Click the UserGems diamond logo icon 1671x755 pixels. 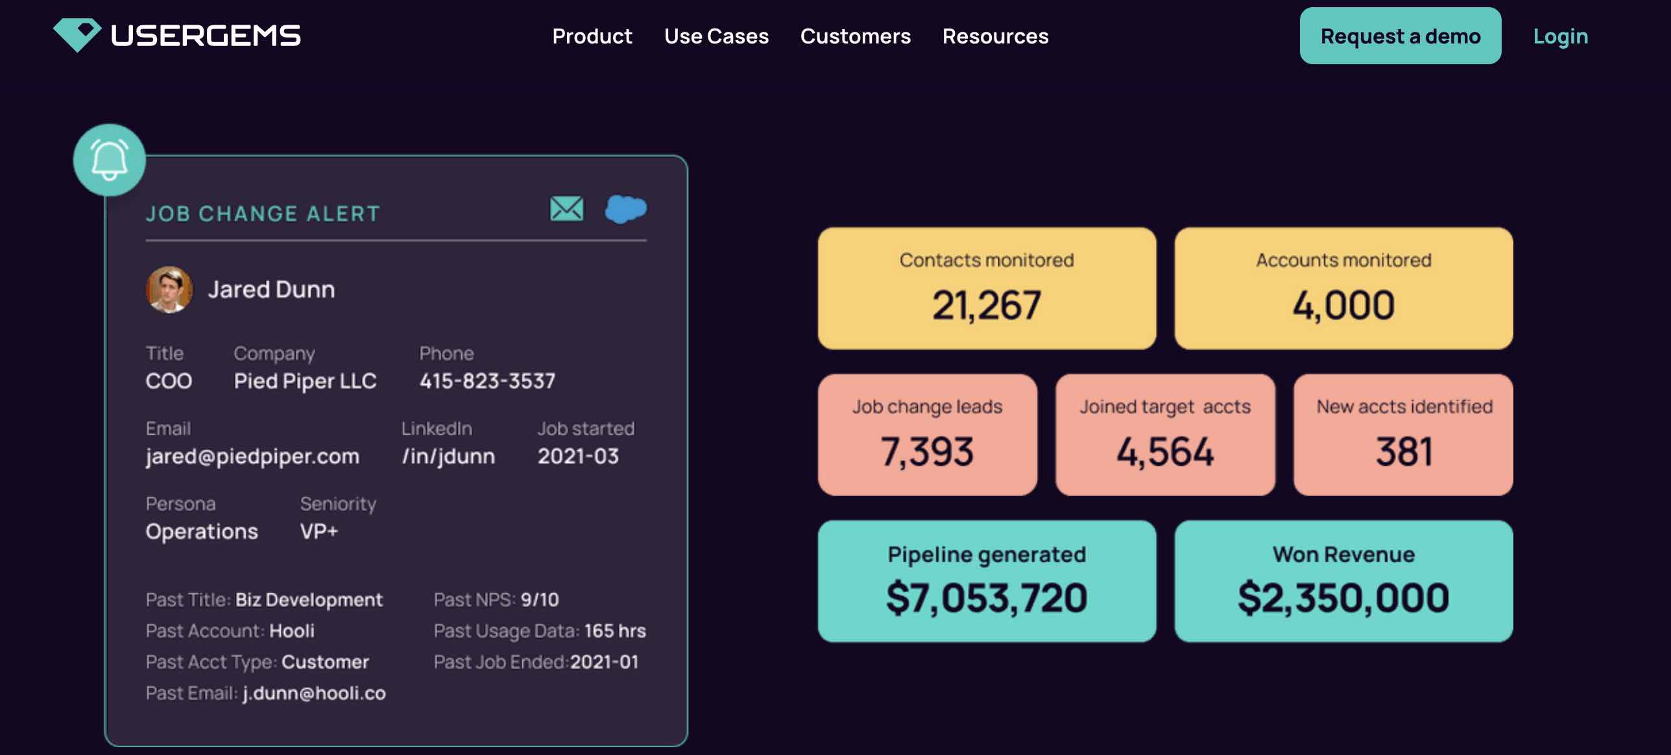click(77, 34)
